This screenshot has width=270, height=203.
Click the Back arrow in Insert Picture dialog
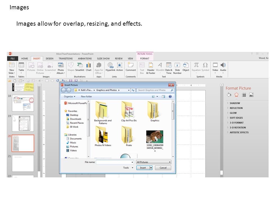coord(63,90)
